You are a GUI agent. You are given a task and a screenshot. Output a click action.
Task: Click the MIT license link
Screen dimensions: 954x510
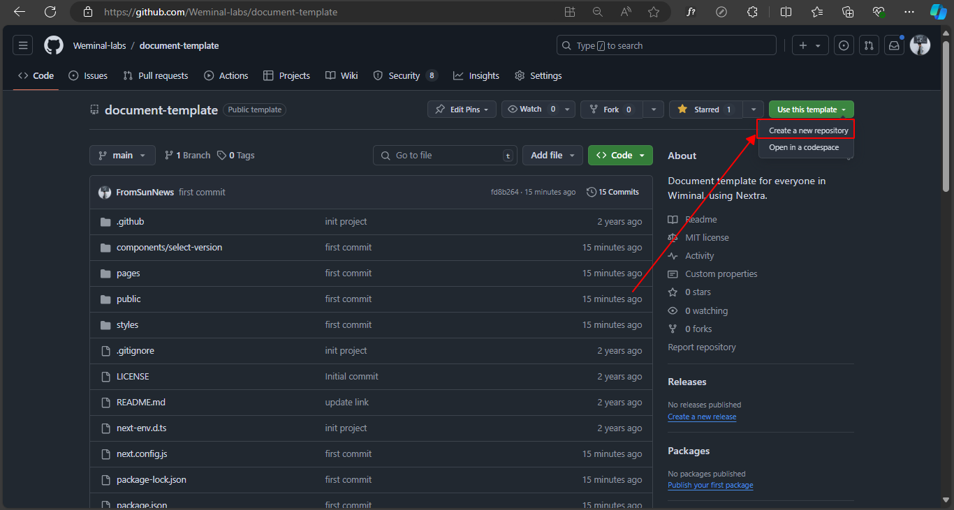(707, 237)
